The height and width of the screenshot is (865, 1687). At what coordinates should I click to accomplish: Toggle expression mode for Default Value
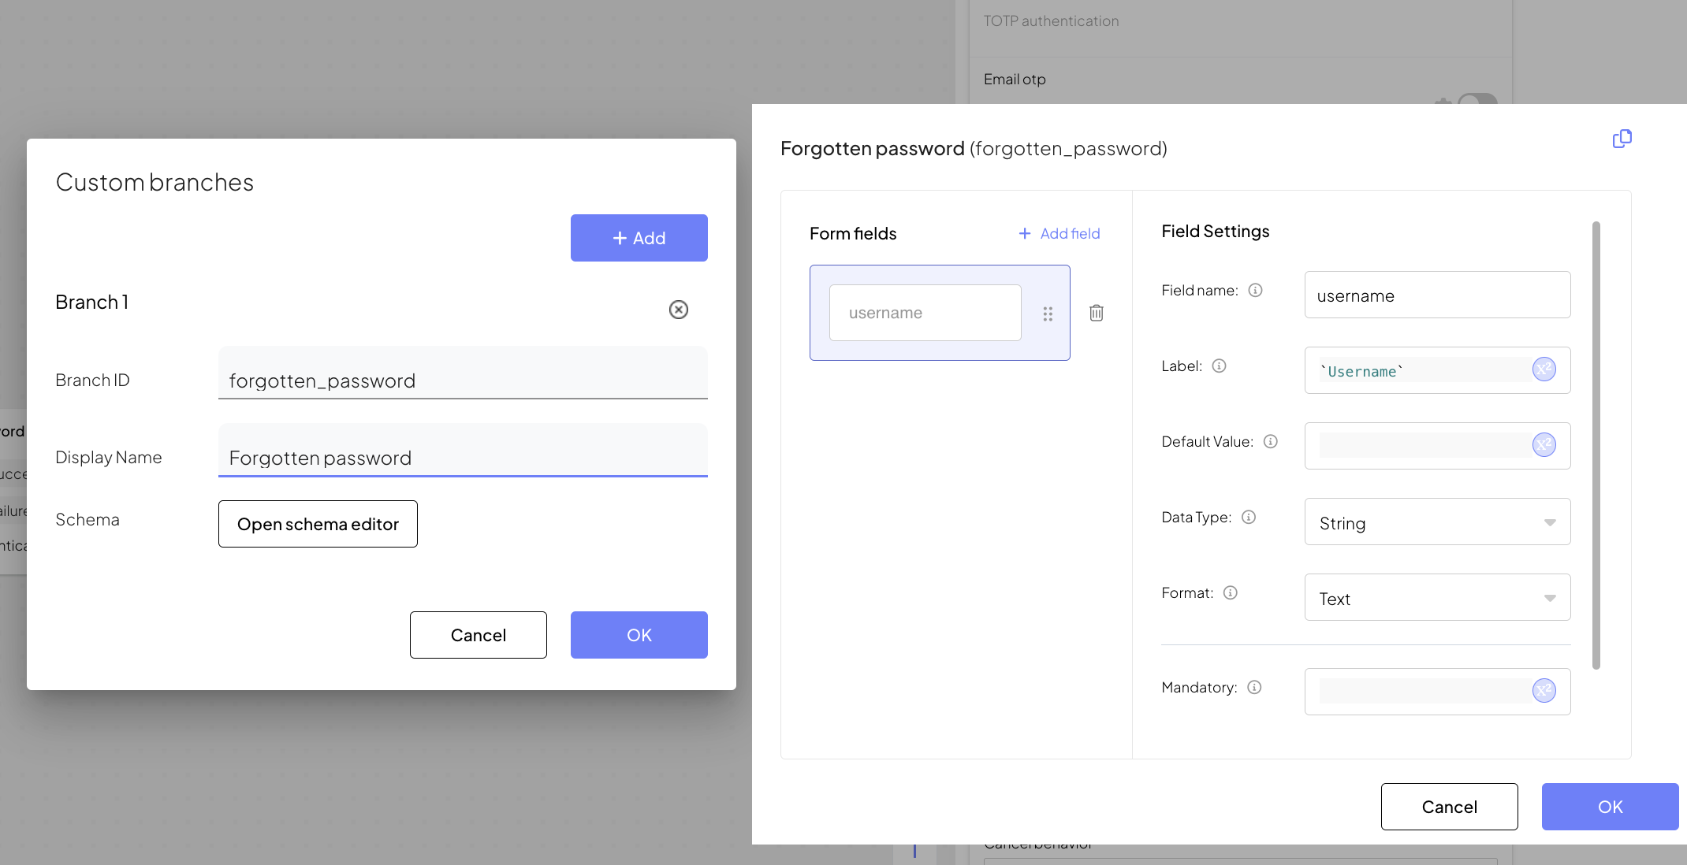(x=1544, y=445)
